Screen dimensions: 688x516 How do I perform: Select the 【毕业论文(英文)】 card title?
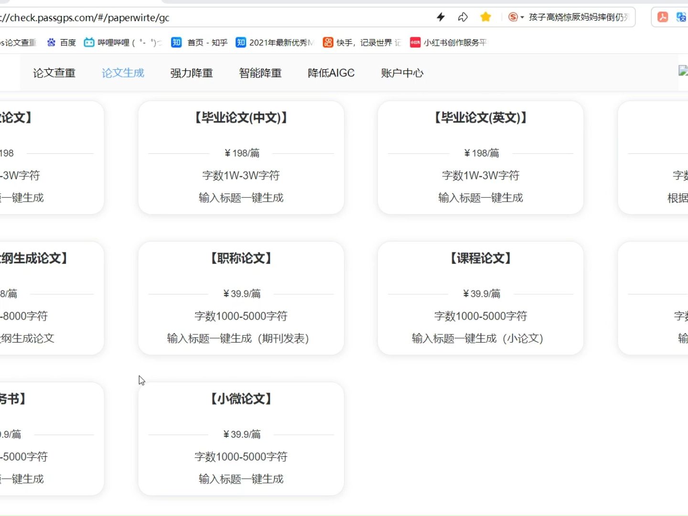point(480,118)
